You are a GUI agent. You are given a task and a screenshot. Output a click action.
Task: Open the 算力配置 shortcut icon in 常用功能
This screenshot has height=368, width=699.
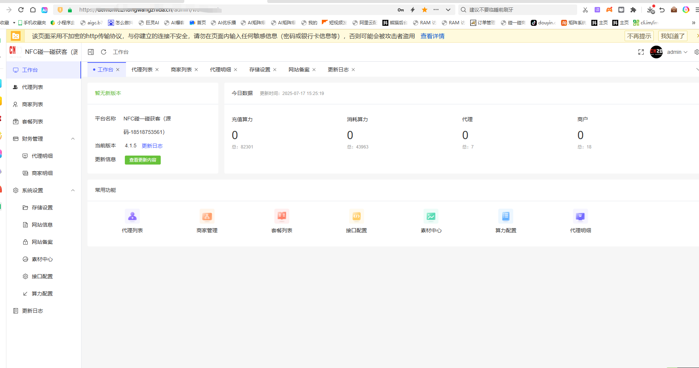click(x=506, y=217)
